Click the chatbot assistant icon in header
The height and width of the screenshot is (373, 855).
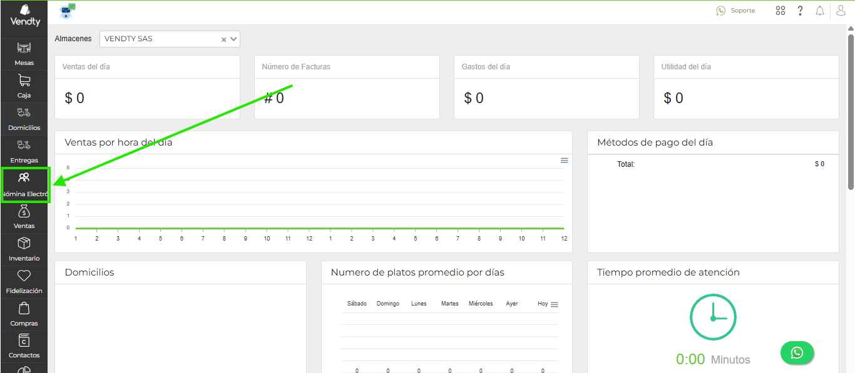tap(67, 11)
